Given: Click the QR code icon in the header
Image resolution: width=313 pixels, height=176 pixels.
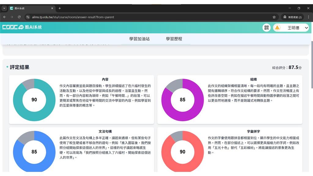Looking at the screenshot, I should tap(266, 28).
